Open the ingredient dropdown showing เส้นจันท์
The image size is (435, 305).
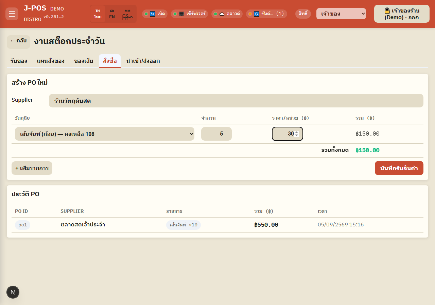point(105,134)
